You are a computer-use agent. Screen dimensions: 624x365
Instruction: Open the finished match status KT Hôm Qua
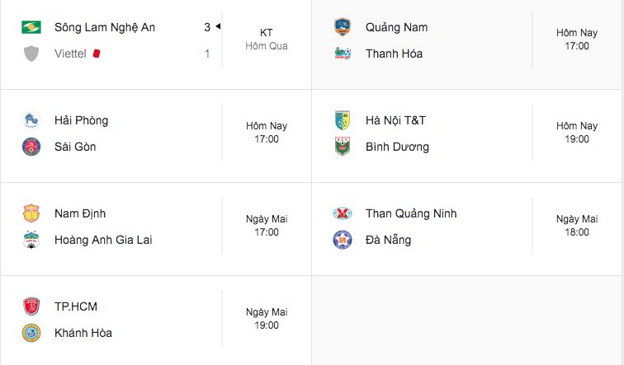266,40
